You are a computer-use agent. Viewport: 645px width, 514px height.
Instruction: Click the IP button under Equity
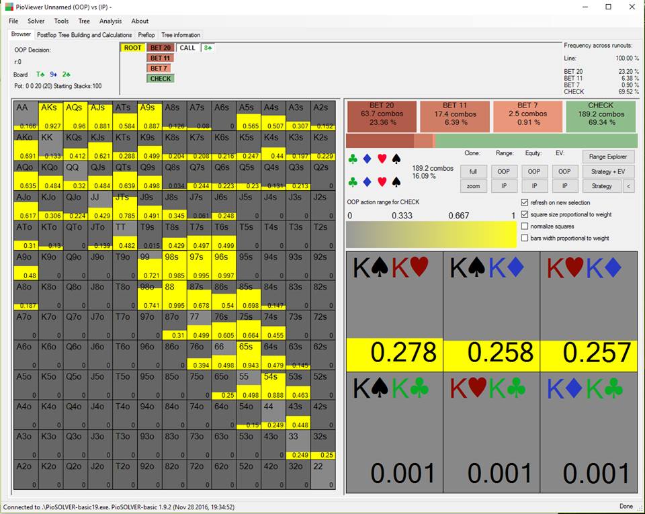(534, 186)
